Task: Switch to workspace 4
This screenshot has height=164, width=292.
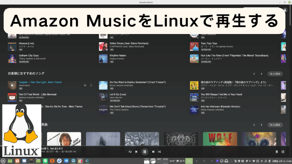Action: (x=212, y=161)
